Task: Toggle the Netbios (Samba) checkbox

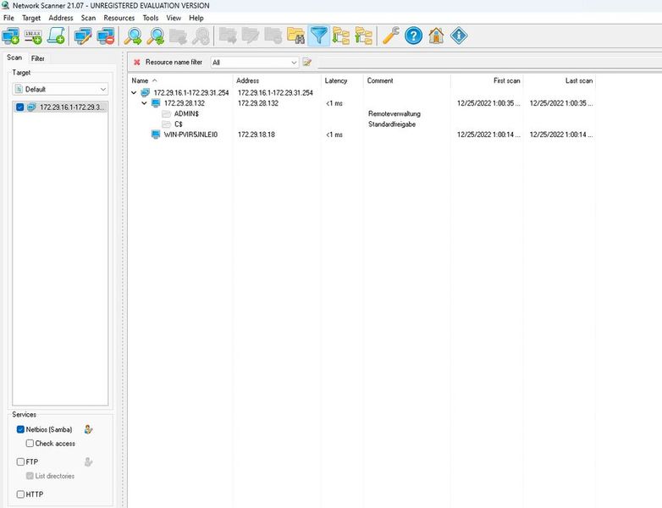Action: click(x=20, y=429)
